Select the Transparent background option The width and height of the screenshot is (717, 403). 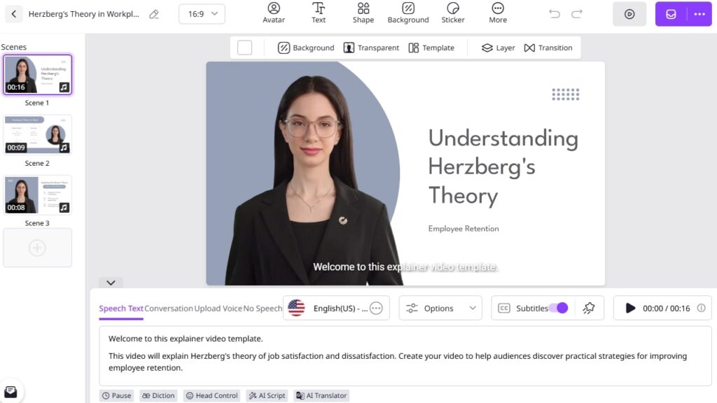(371, 48)
